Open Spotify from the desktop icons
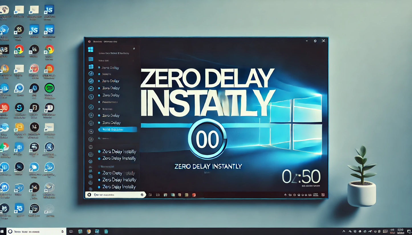The width and height of the screenshot is (412, 235). pyautogui.click(x=49, y=88)
